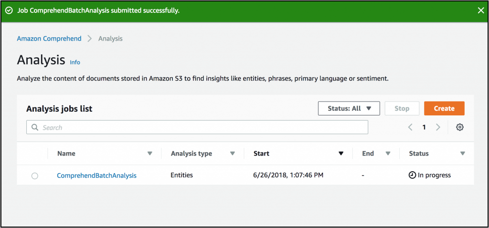Viewport: 489px width, 228px height.
Task: Go to next page arrow
Action: click(438, 127)
